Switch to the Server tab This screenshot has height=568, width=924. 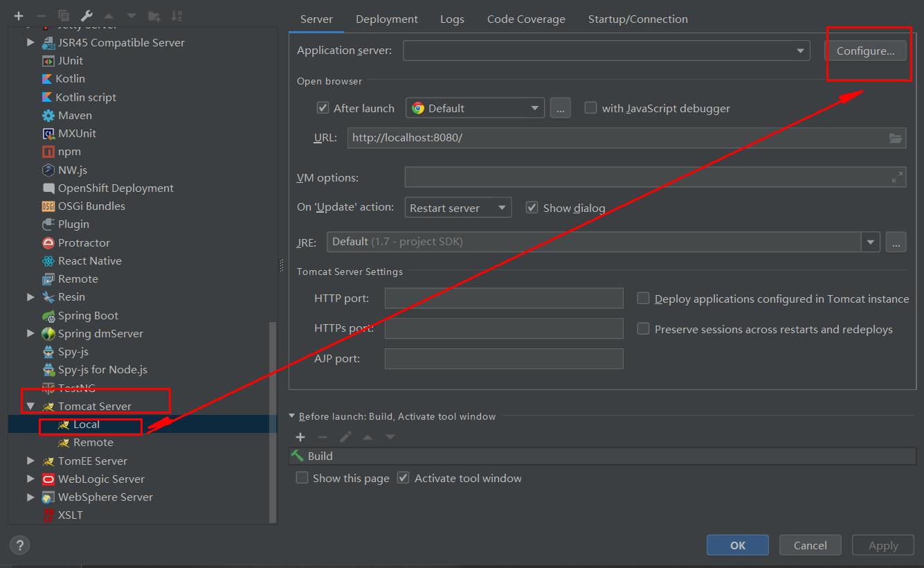[316, 19]
